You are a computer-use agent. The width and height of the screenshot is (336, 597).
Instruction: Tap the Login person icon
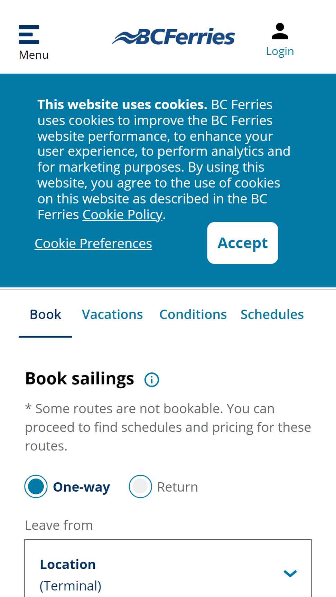click(x=280, y=31)
